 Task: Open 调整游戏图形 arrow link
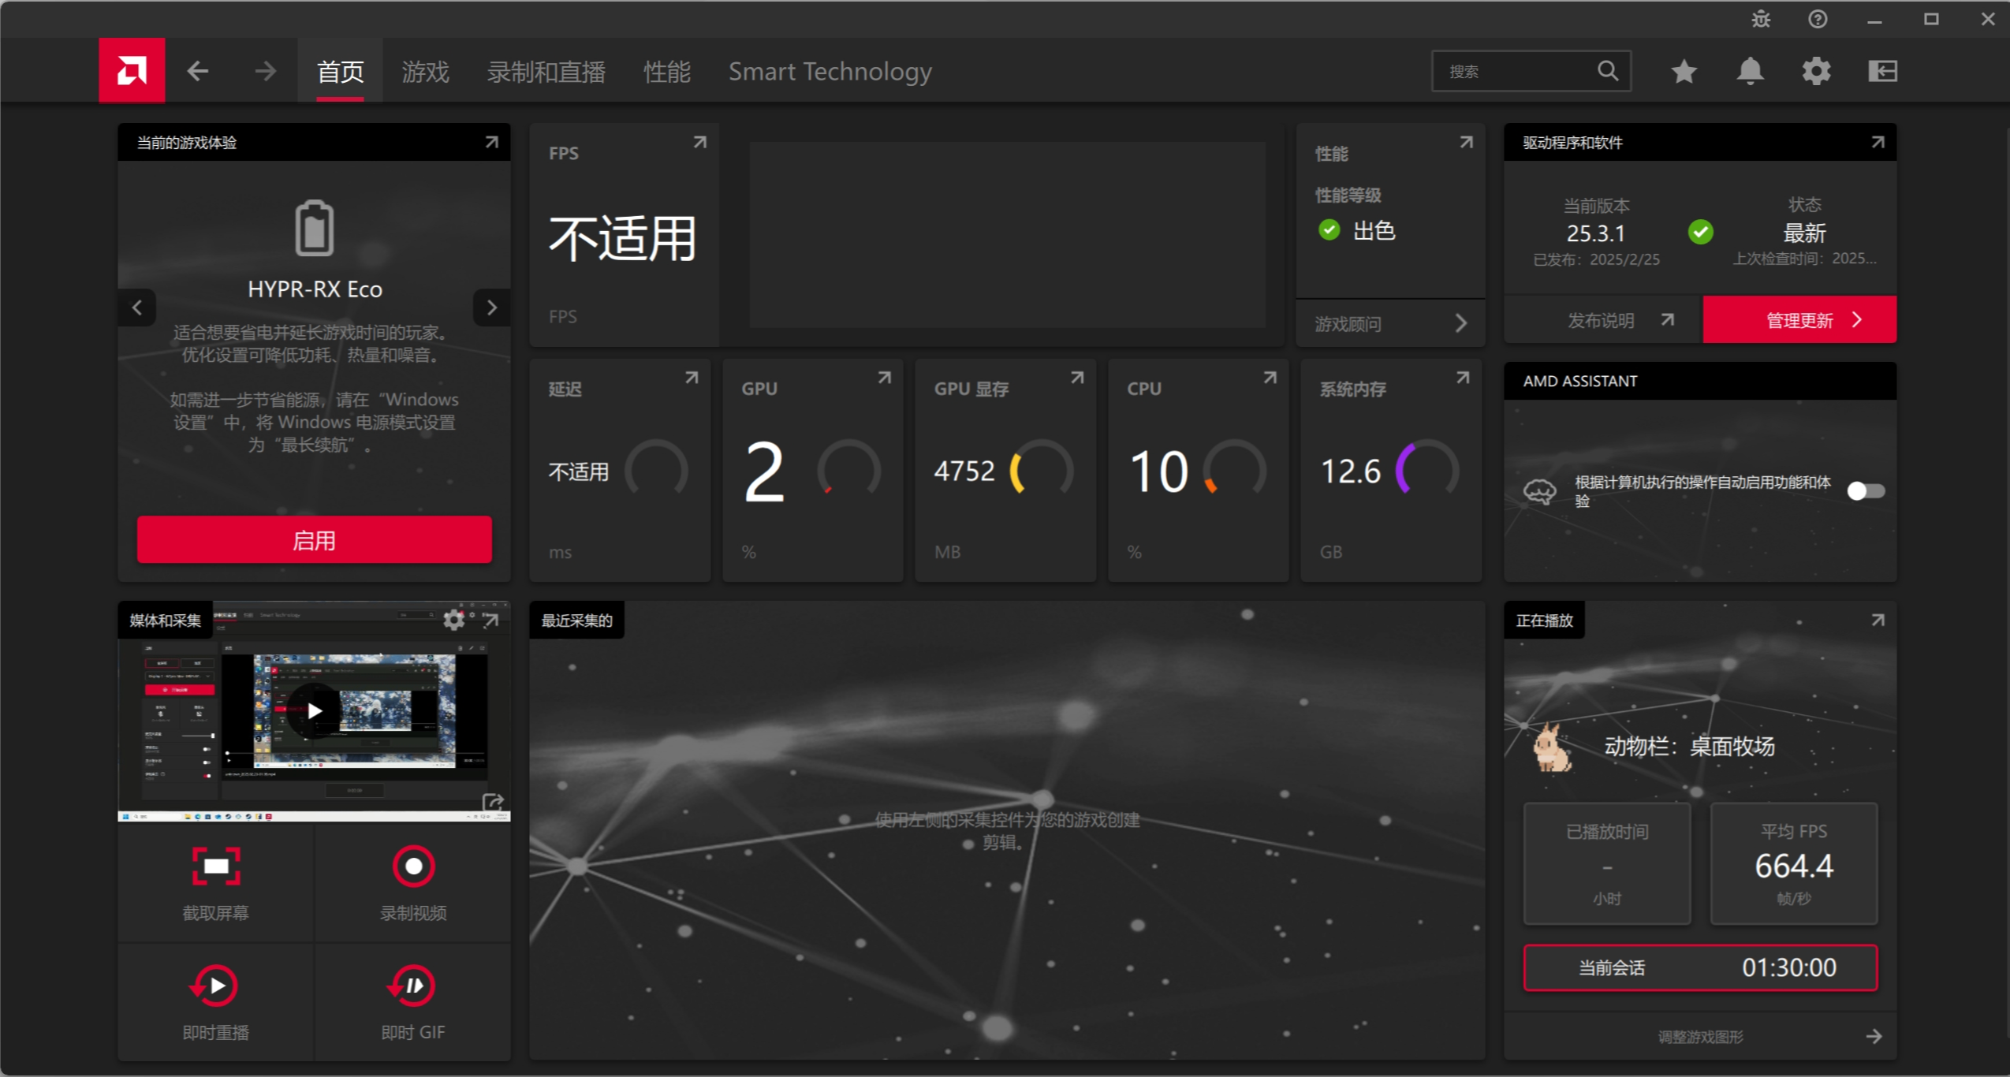pyautogui.click(x=1700, y=1037)
